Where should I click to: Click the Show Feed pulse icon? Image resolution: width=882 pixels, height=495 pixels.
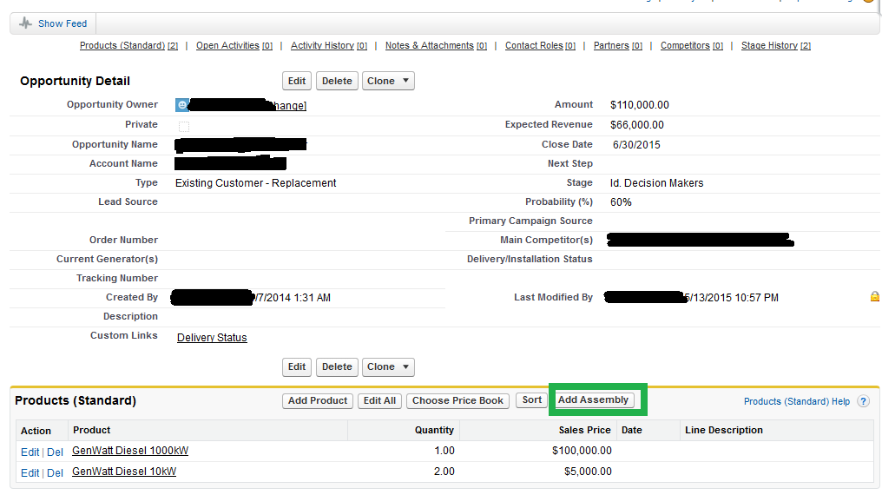click(x=26, y=23)
